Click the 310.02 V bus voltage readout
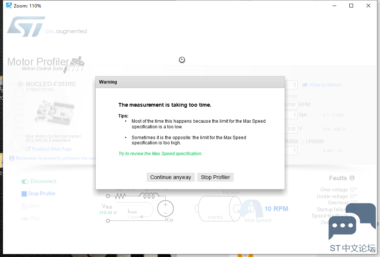The width and height of the screenshot is (380, 257). pyautogui.click(x=108, y=213)
